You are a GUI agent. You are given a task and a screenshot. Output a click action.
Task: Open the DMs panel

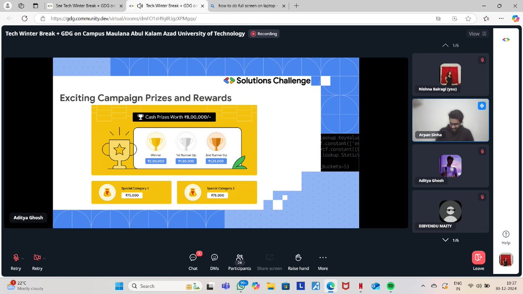point(214,262)
